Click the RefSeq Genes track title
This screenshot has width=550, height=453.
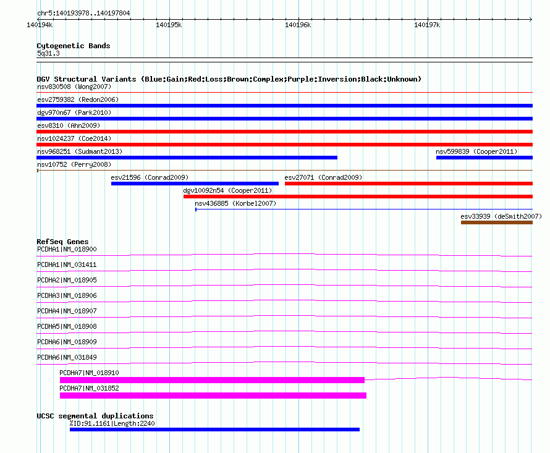pyautogui.click(x=62, y=242)
